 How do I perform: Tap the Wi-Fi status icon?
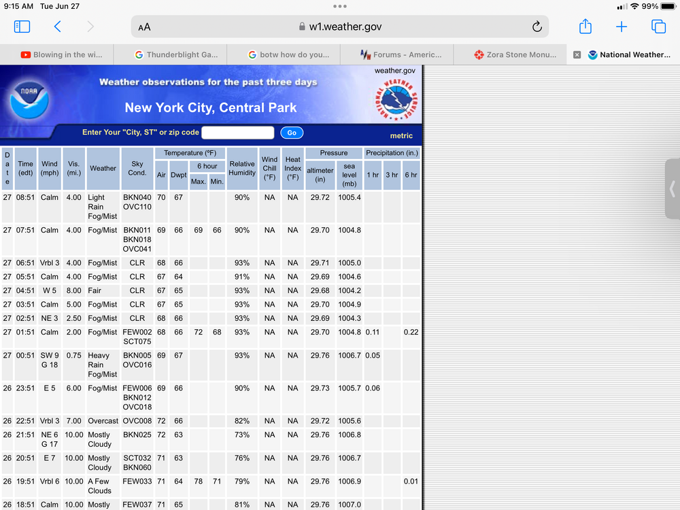pos(634,6)
